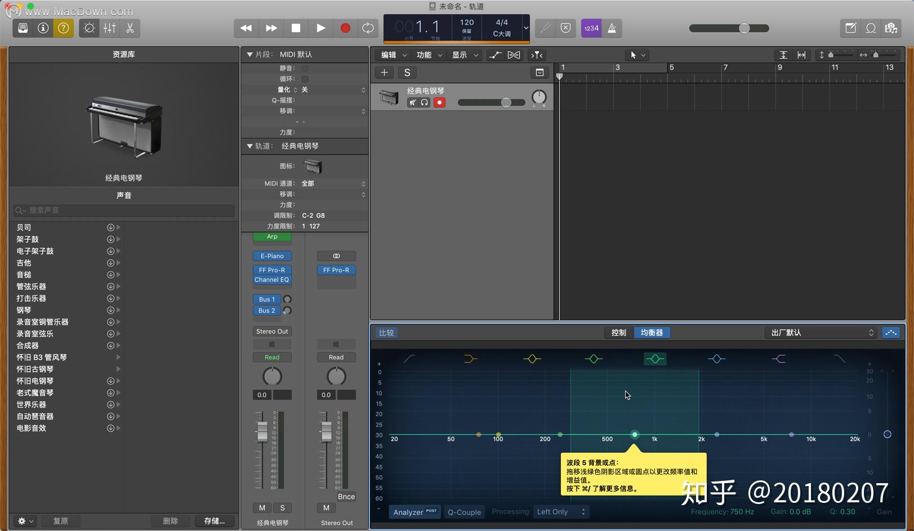Open left channel strip Read automation menu
914x531 pixels.
point(272,357)
